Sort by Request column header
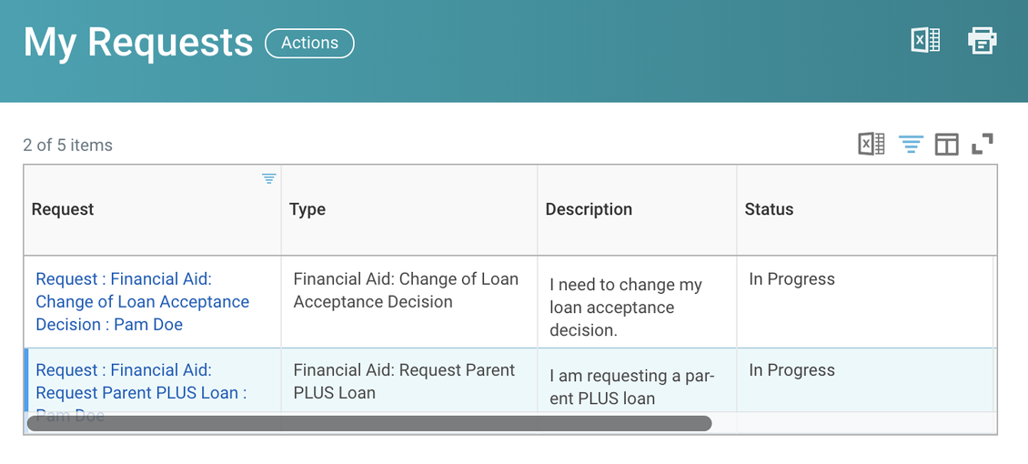 point(62,210)
